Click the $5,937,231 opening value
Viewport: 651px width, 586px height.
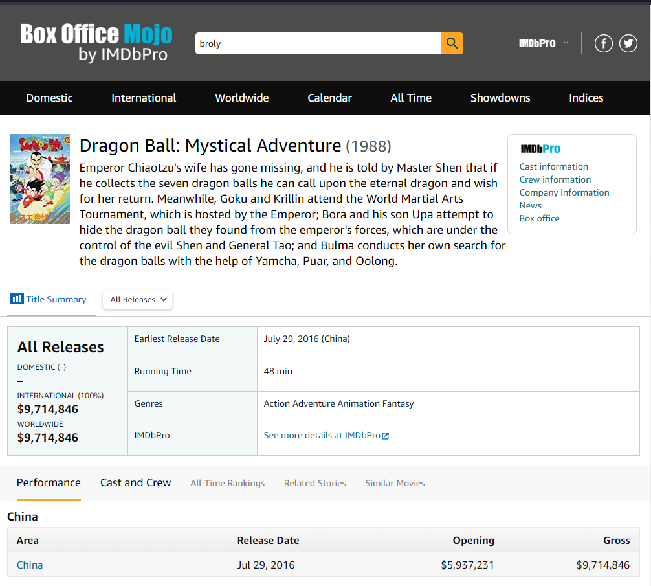point(467,565)
